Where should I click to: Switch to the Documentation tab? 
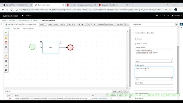(x=28, y=28)
